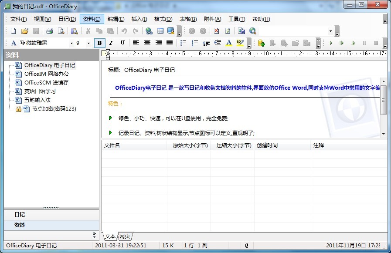Open a file with the folder icon
The width and height of the screenshot is (391, 253).
click(25, 31)
